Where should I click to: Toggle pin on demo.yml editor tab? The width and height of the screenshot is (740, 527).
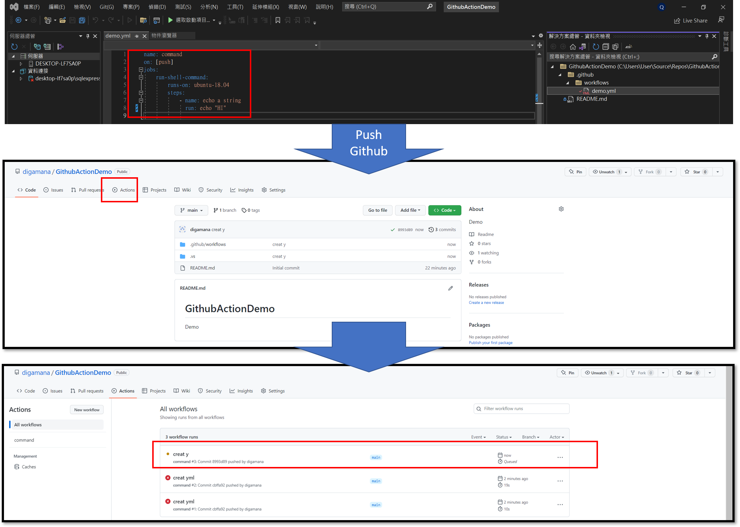pos(137,36)
